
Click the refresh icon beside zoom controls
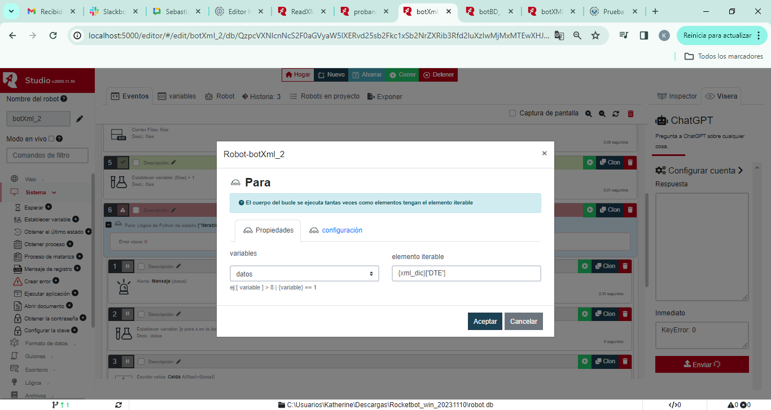click(616, 114)
